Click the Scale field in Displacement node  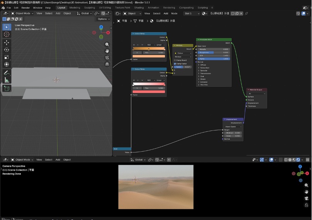point(233,136)
